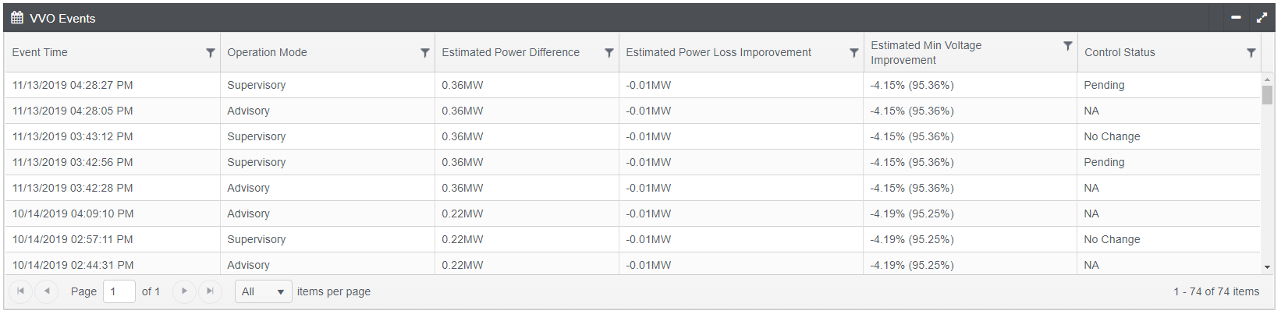Go to the previous page

coord(47,291)
